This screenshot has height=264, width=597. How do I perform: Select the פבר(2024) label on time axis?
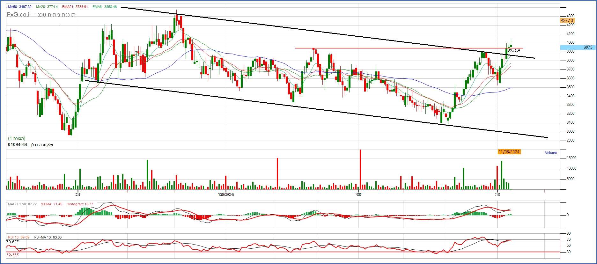[x=226, y=194]
